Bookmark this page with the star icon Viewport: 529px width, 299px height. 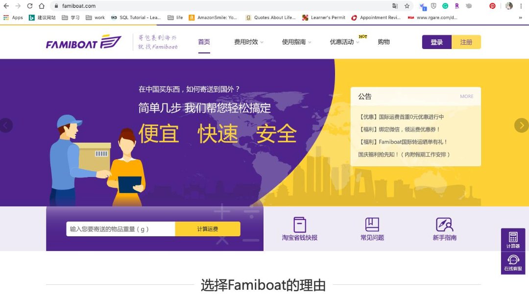point(407,6)
